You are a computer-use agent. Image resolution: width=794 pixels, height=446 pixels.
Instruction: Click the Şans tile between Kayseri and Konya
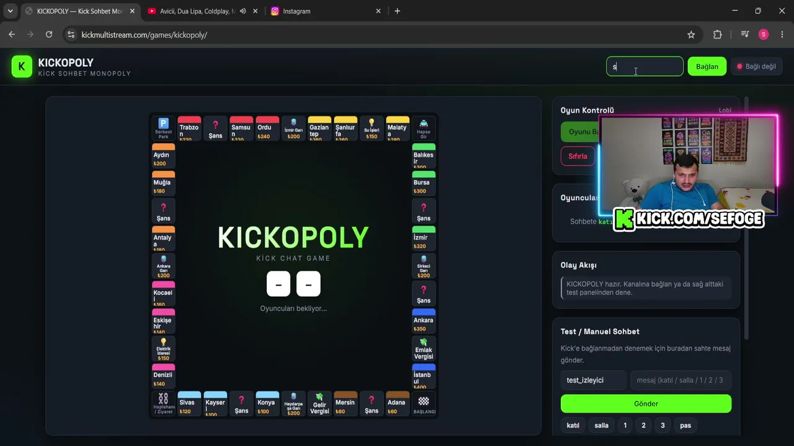[x=241, y=403]
